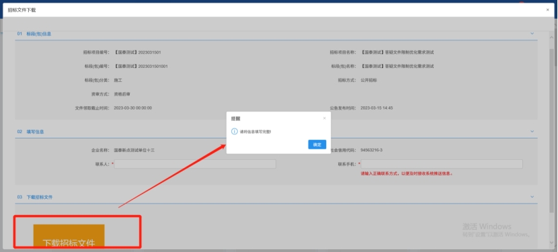Click the 招标项目名称 value text
558x252 pixels.
point(397,52)
